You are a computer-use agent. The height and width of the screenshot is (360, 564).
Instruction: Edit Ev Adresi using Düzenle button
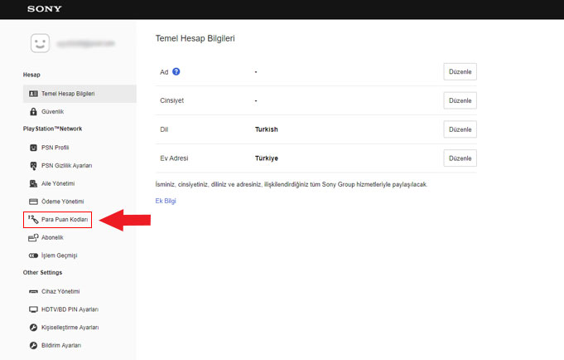(x=460, y=158)
